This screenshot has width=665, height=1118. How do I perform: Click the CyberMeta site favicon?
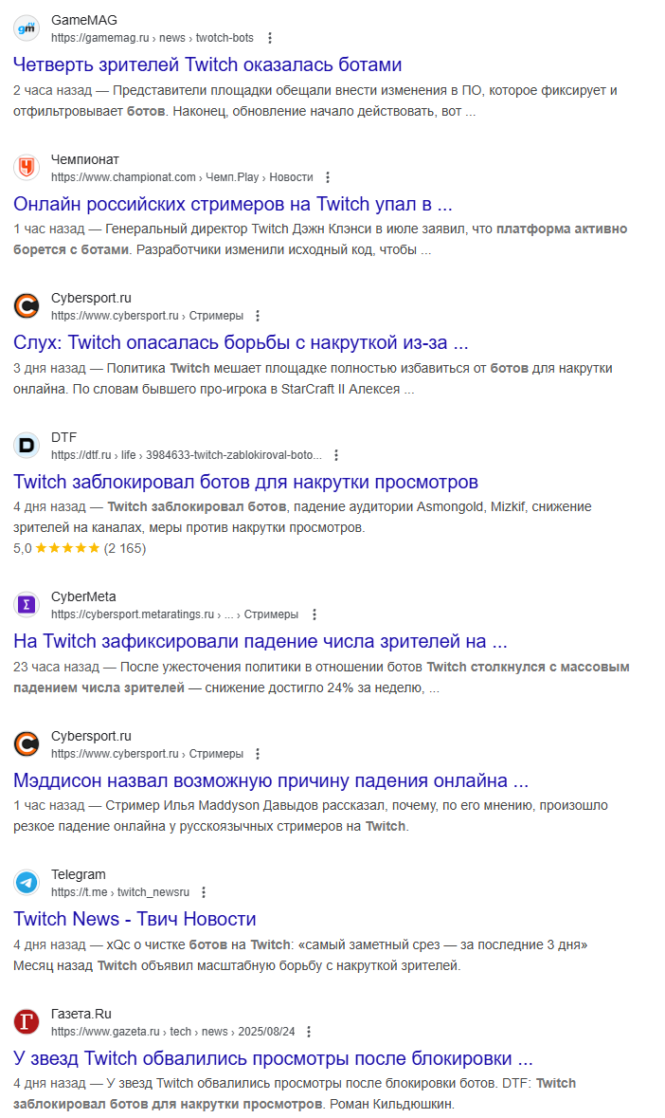27,605
